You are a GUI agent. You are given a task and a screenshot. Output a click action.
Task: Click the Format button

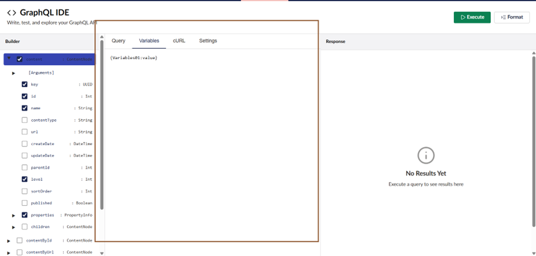(x=511, y=18)
